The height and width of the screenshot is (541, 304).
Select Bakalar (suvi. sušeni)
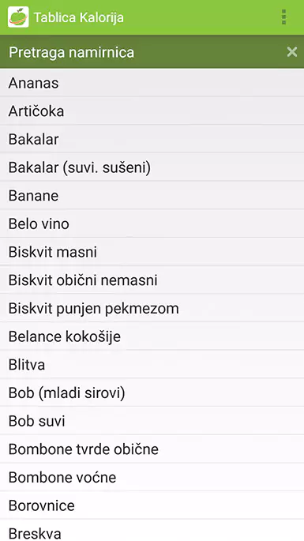(x=152, y=167)
